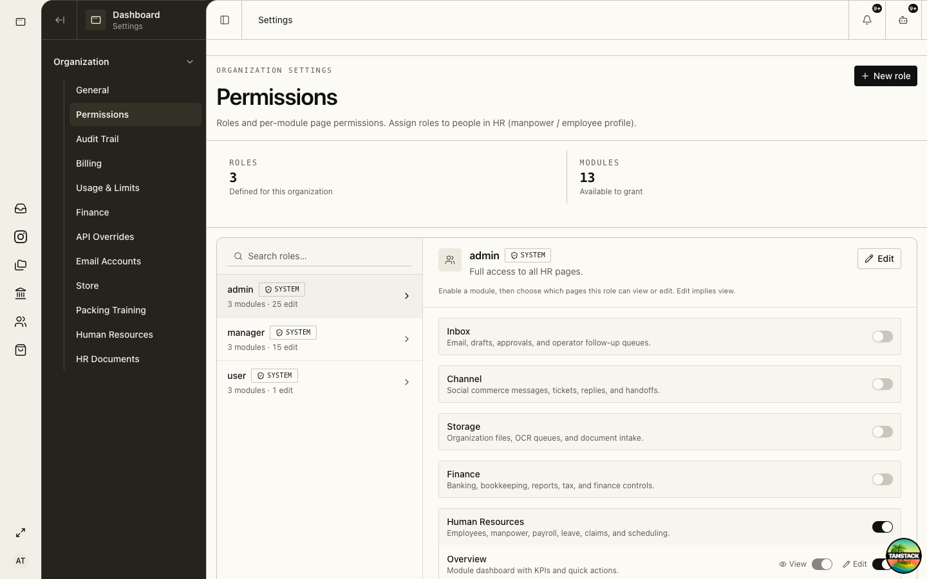Viewport: 927px width, 579px height.
Task: Enable the Channel module toggle
Action: click(x=883, y=384)
